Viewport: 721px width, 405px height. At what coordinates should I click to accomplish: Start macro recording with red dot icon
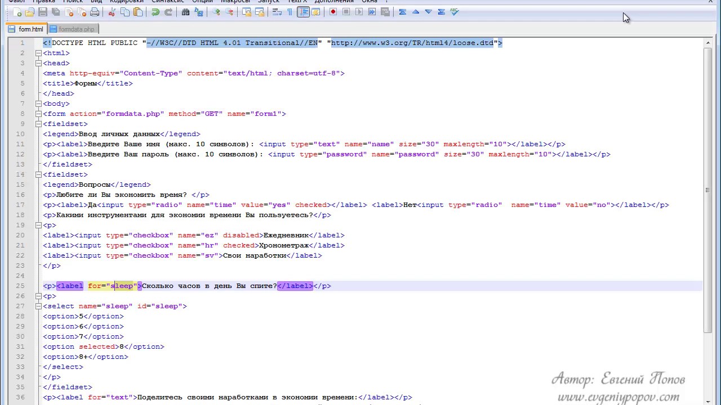[333, 12]
